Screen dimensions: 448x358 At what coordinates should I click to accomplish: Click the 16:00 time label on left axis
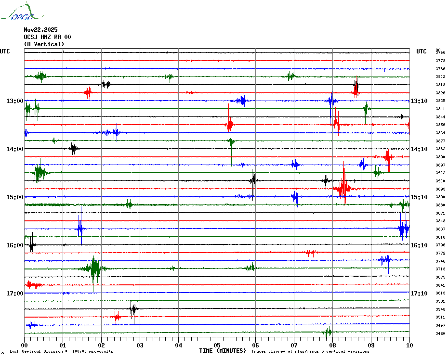(14, 245)
